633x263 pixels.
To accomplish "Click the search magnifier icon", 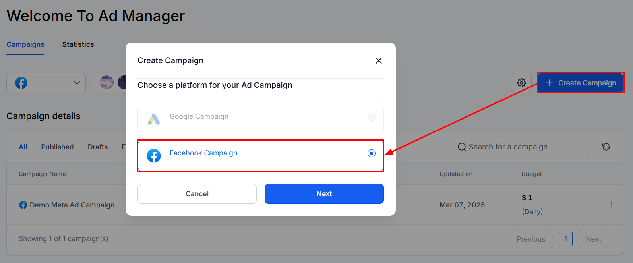I will pyautogui.click(x=462, y=147).
